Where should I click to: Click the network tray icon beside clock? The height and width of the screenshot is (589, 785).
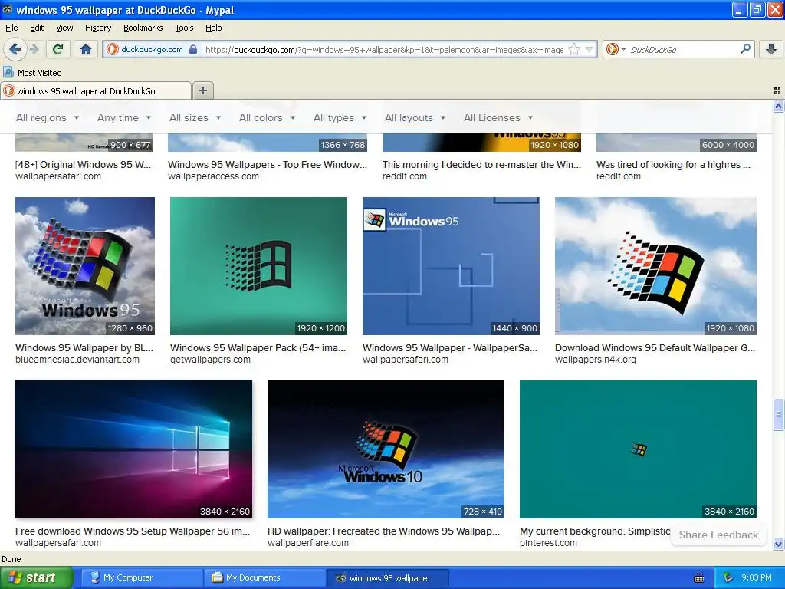tap(728, 577)
